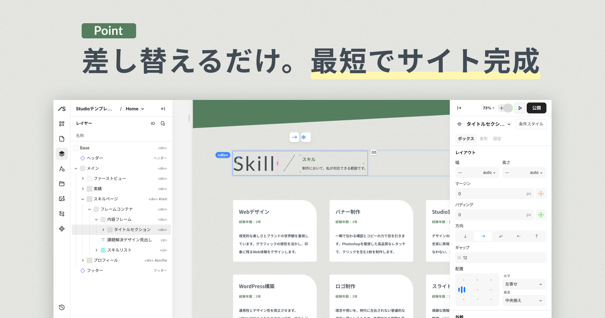
Task: Collapse the right panel arrow icon
Action: (459, 108)
